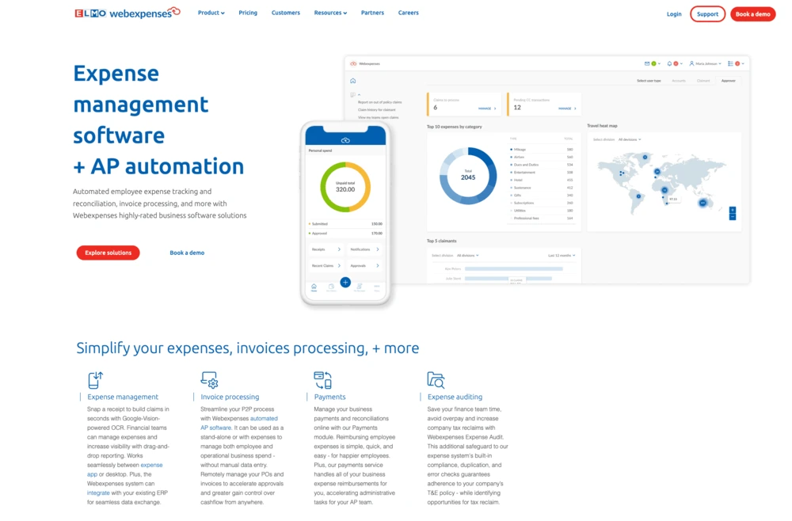Tap the more dots icon in phone navigation
This screenshot has height=521, width=792.
click(x=377, y=287)
